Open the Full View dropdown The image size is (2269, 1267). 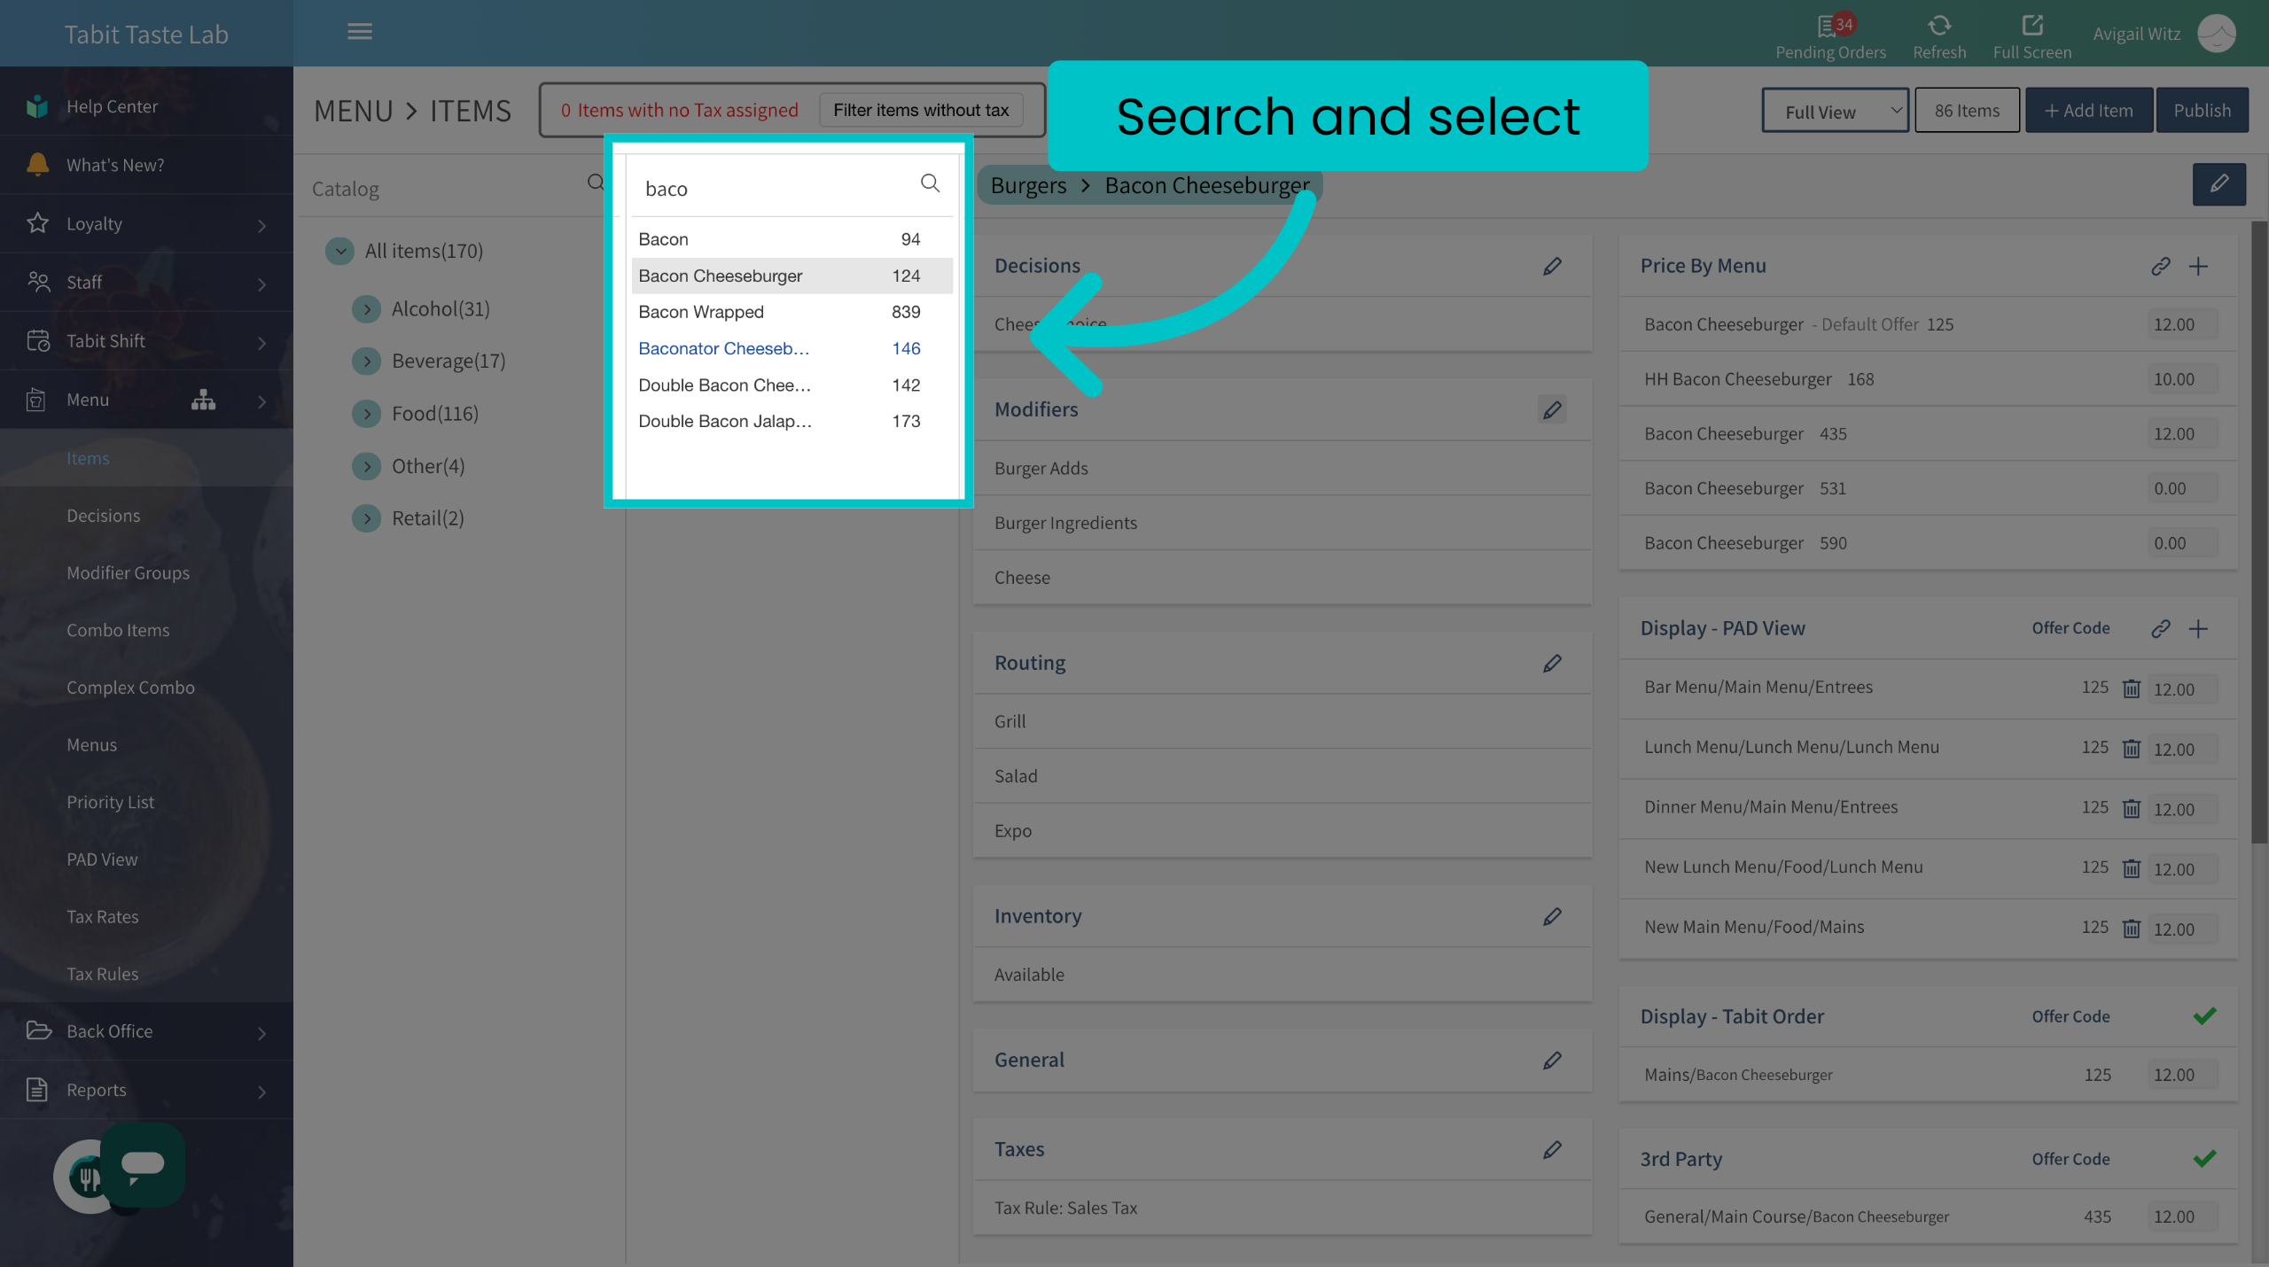click(x=1835, y=111)
